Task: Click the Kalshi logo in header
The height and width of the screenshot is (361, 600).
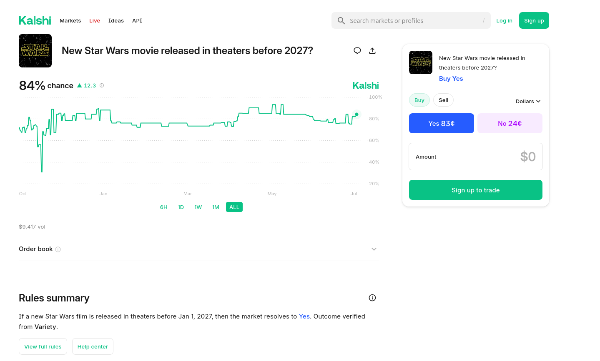Action: click(x=35, y=20)
